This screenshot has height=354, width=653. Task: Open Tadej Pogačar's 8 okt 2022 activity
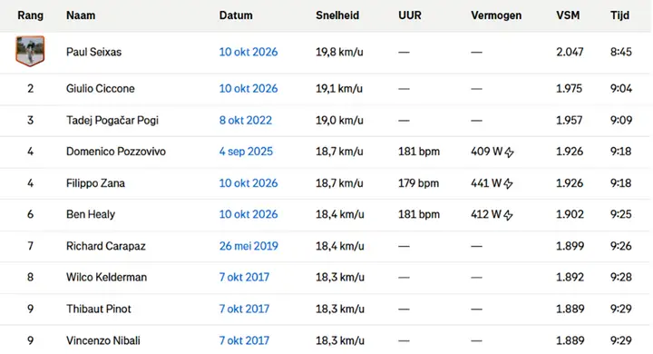pyautogui.click(x=245, y=120)
